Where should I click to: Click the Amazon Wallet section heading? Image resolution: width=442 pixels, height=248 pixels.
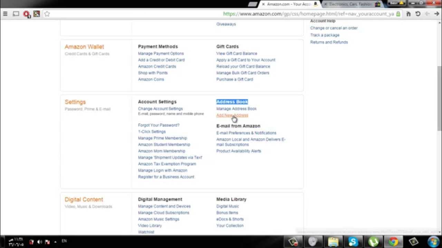click(84, 47)
